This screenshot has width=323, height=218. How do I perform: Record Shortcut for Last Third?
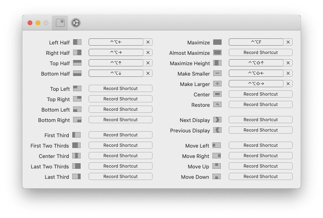coord(121,176)
